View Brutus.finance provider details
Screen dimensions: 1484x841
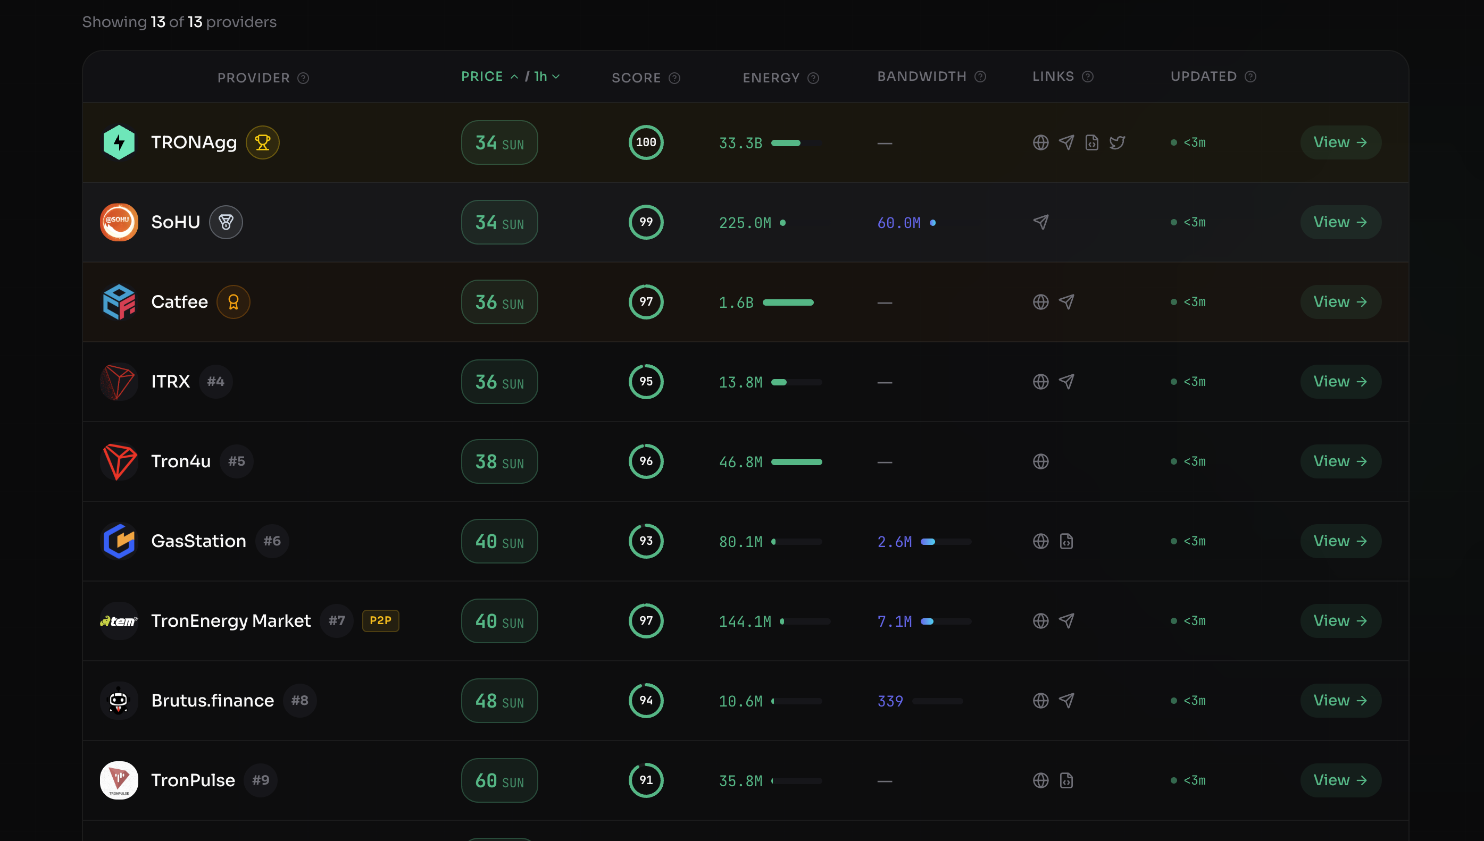coord(1341,700)
